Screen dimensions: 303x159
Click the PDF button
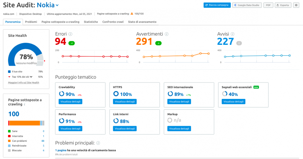coord(268,5)
